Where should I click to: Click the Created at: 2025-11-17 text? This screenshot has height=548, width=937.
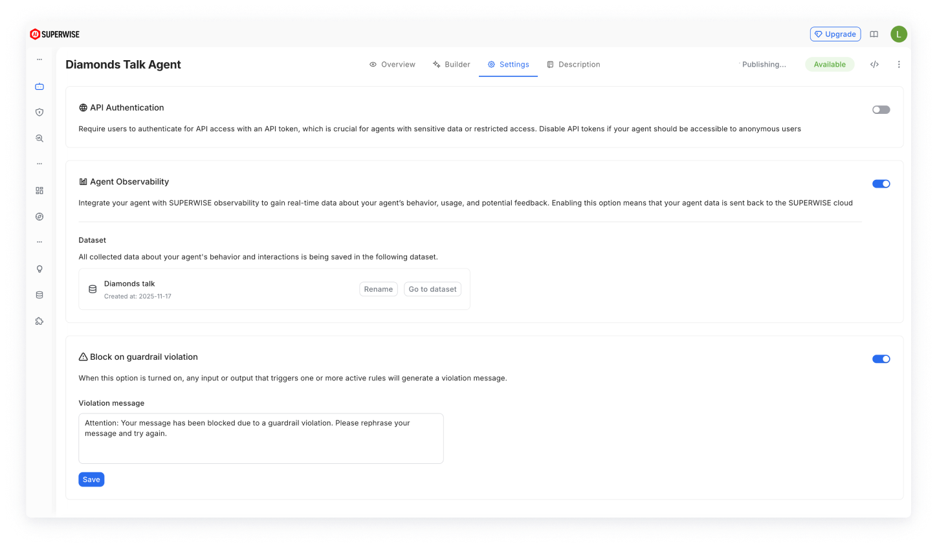tap(138, 296)
